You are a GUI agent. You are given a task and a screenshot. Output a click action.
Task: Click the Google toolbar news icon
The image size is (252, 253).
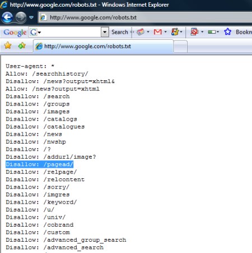click(x=141, y=32)
